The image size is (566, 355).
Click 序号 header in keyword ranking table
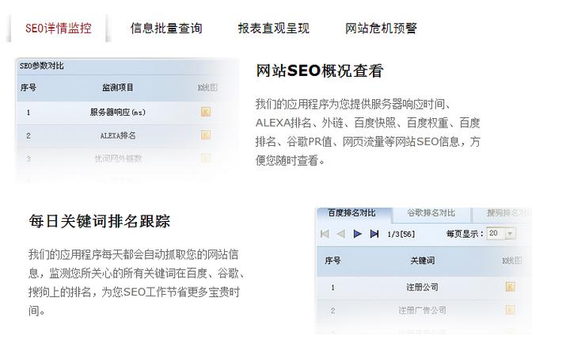click(332, 260)
